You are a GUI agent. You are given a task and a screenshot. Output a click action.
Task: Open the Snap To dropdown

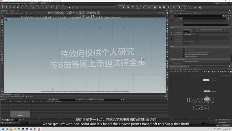(189, 30)
